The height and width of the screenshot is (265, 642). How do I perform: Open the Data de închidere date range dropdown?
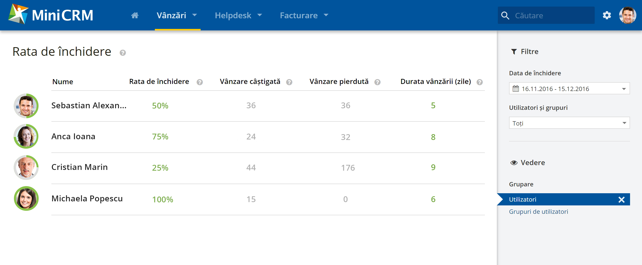[x=569, y=89]
